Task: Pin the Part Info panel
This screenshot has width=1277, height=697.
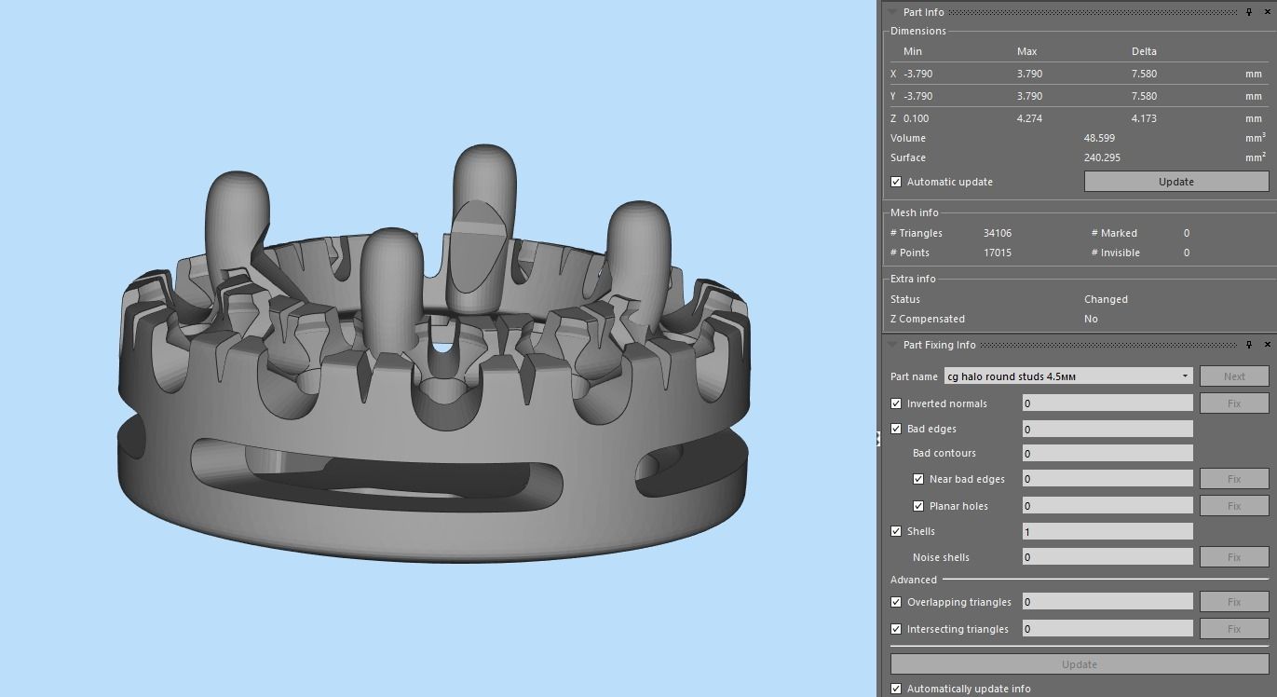Action: pyautogui.click(x=1249, y=12)
